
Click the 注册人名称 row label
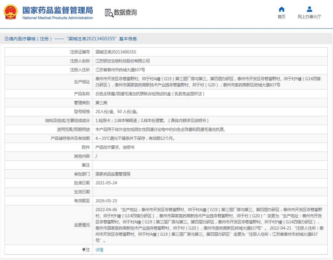[80, 61]
